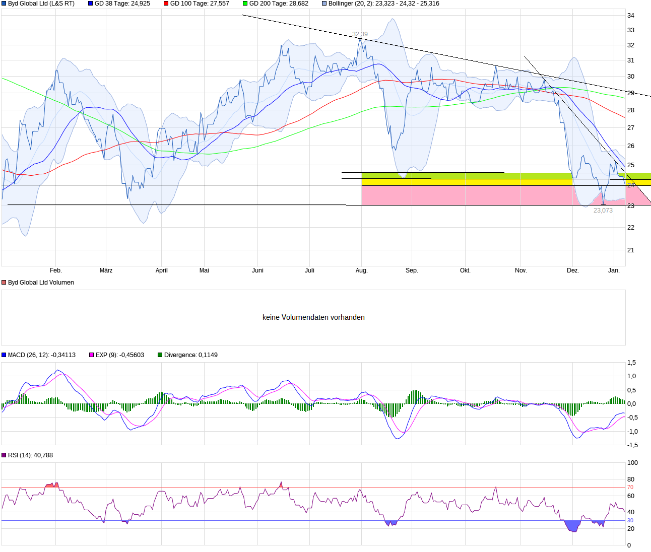This screenshot has width=651, height=552.
Task: Click the green Divergence legend square
Action: 160,355
